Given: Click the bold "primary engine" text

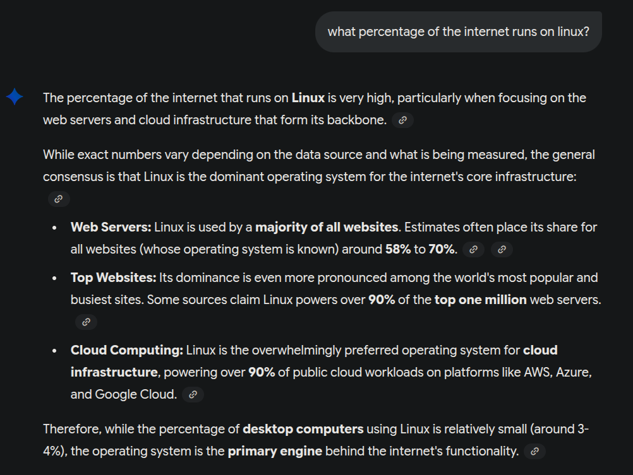Looking at the screenshot, I should click(x=275, y=451).
